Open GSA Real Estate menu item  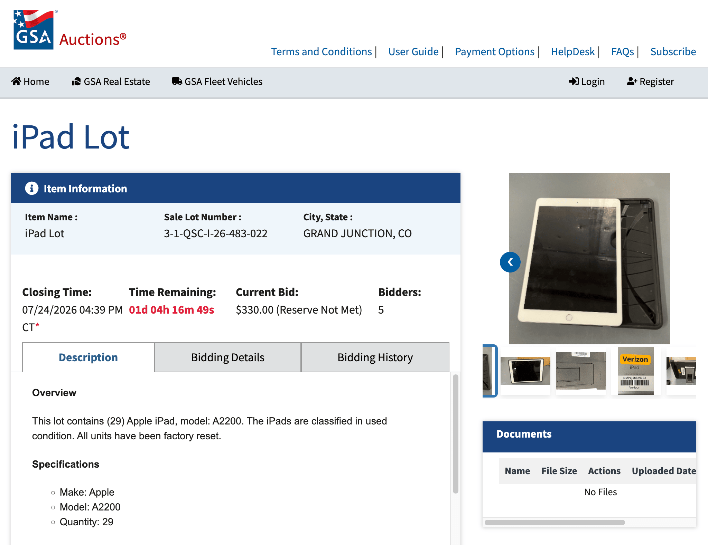click(x=111, y=82)
